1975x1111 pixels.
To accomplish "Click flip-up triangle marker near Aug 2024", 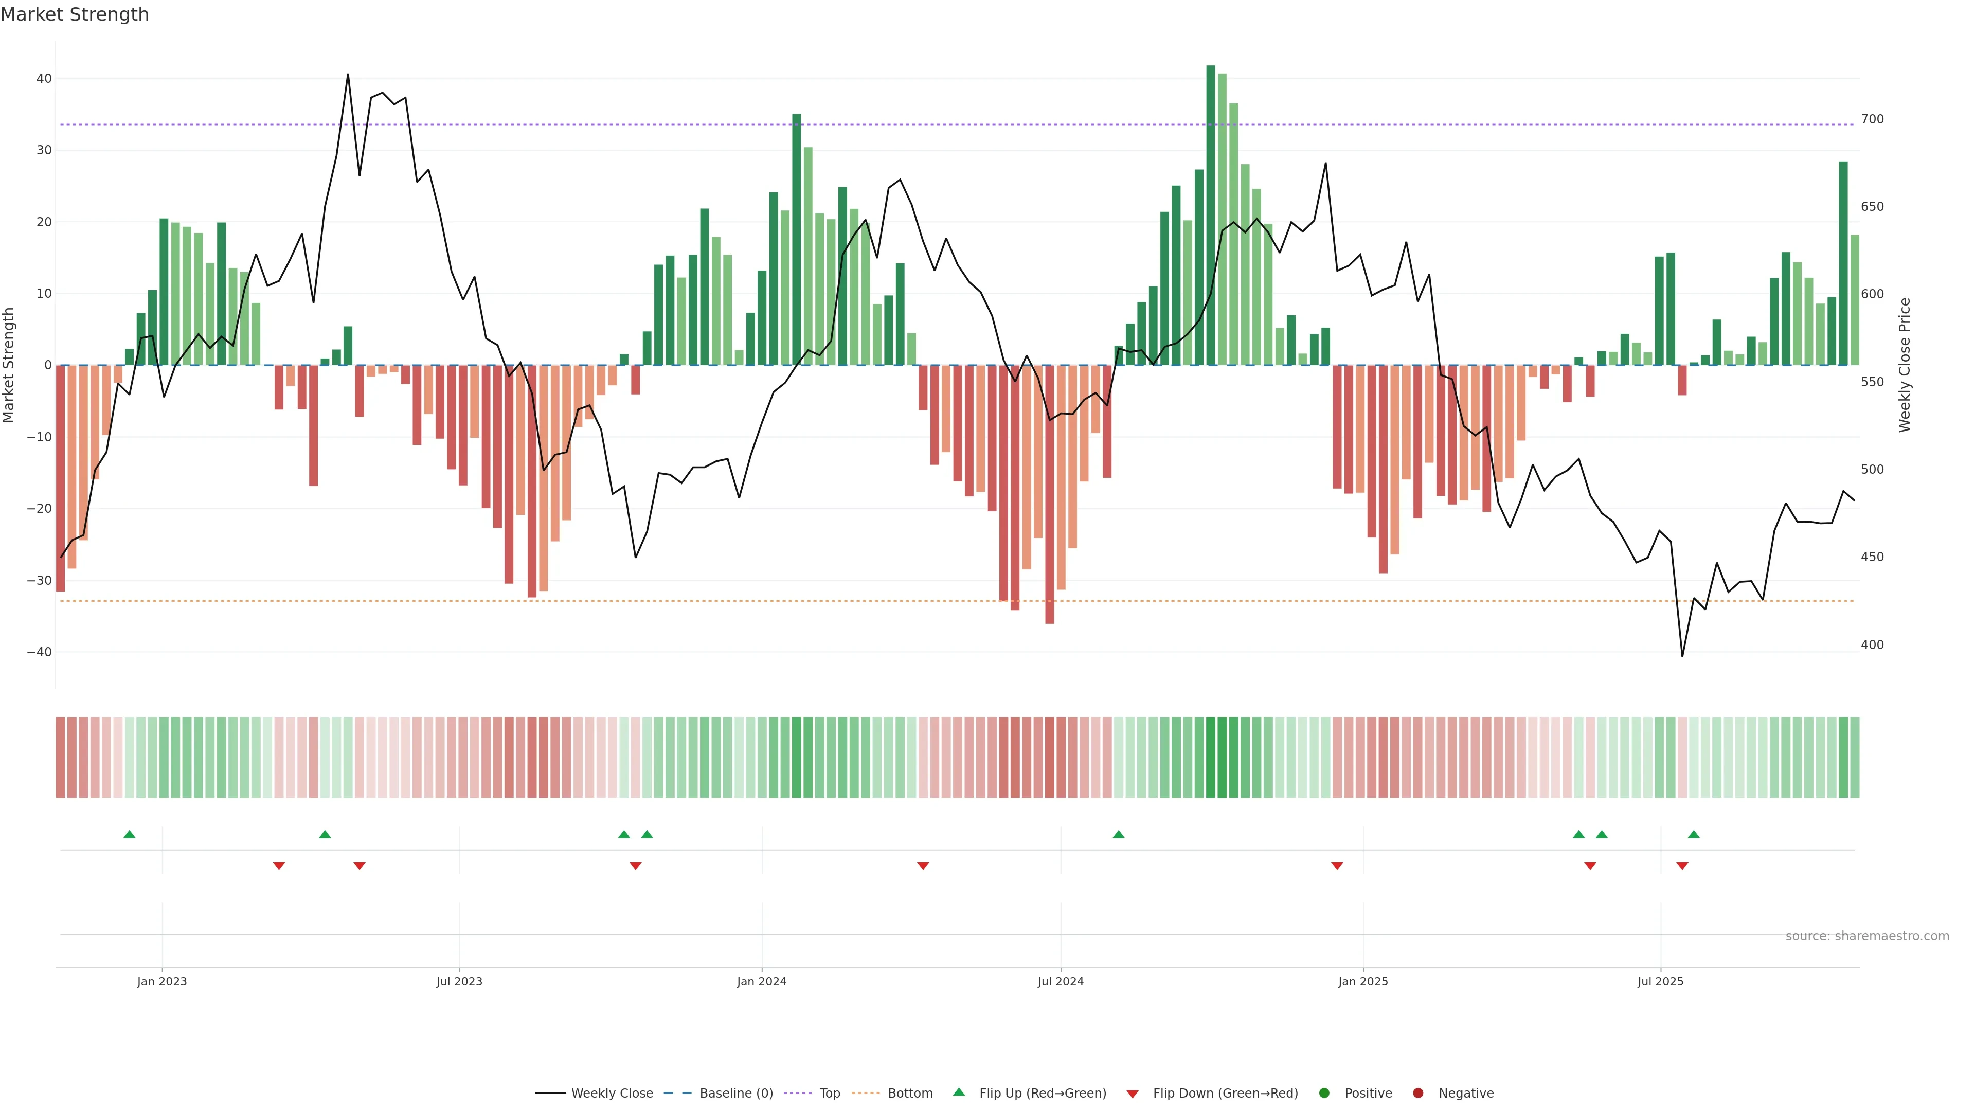I will (1119, 834).
